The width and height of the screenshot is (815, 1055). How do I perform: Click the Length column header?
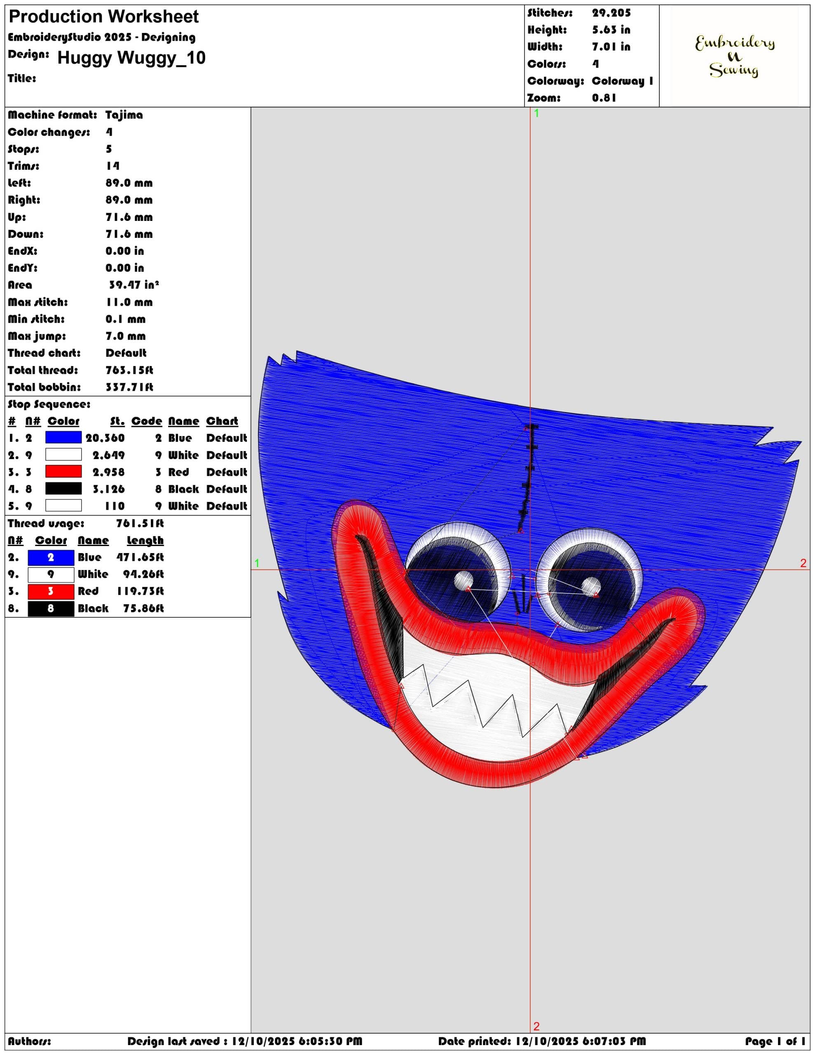click(x=145, y=541)
